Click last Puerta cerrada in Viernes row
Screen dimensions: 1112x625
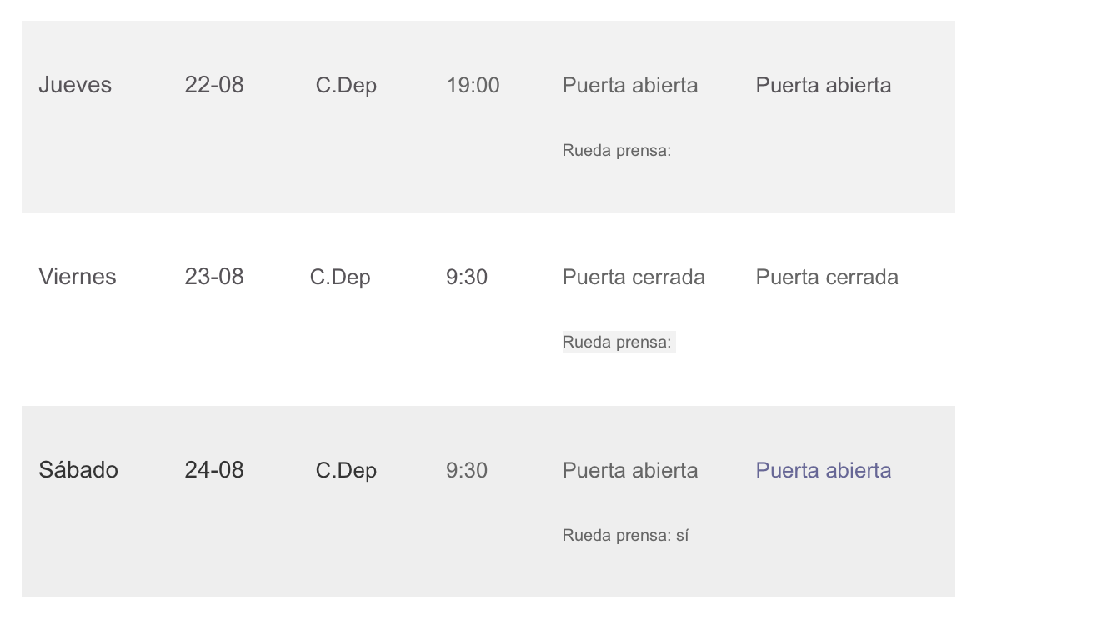pos(827,277)
